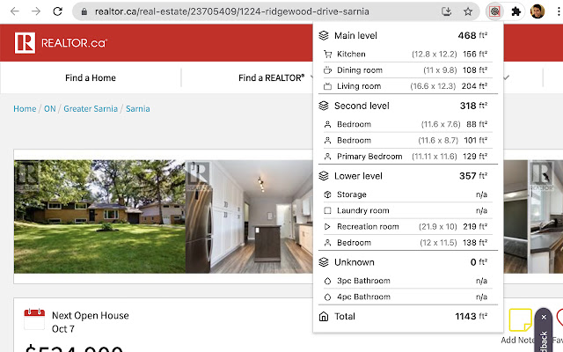Click the square footage extension icon
The height and width of the screenshot is (352, 563).
[494, 12]
